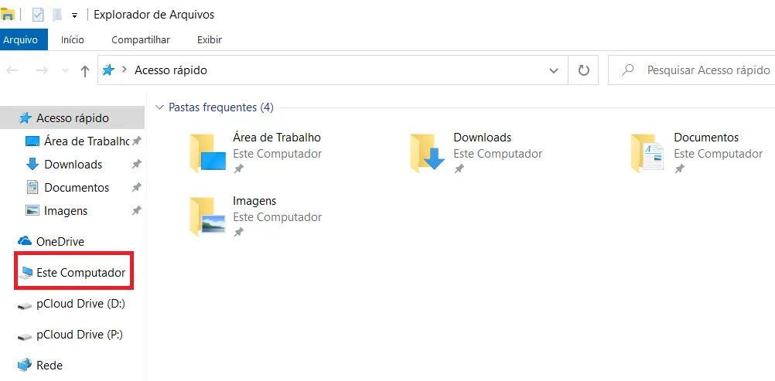Viewport: 775px width, 381px height.
Task: Select the Exibir ribbon tab
Action: click(x=209, y=40)
